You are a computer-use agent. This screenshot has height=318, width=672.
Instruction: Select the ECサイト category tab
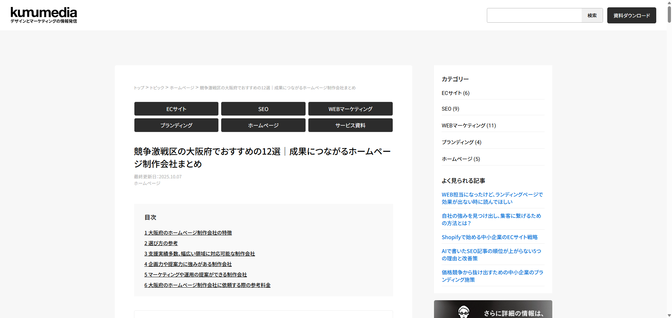tap(176, 109)
